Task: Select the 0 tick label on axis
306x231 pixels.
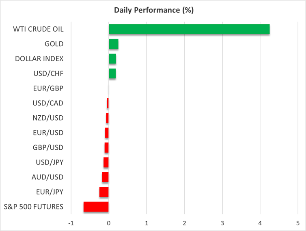Action: [109, 223]
